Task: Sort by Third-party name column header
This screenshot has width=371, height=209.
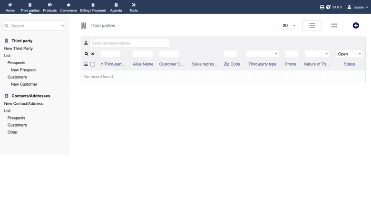Action: (115, 64)
